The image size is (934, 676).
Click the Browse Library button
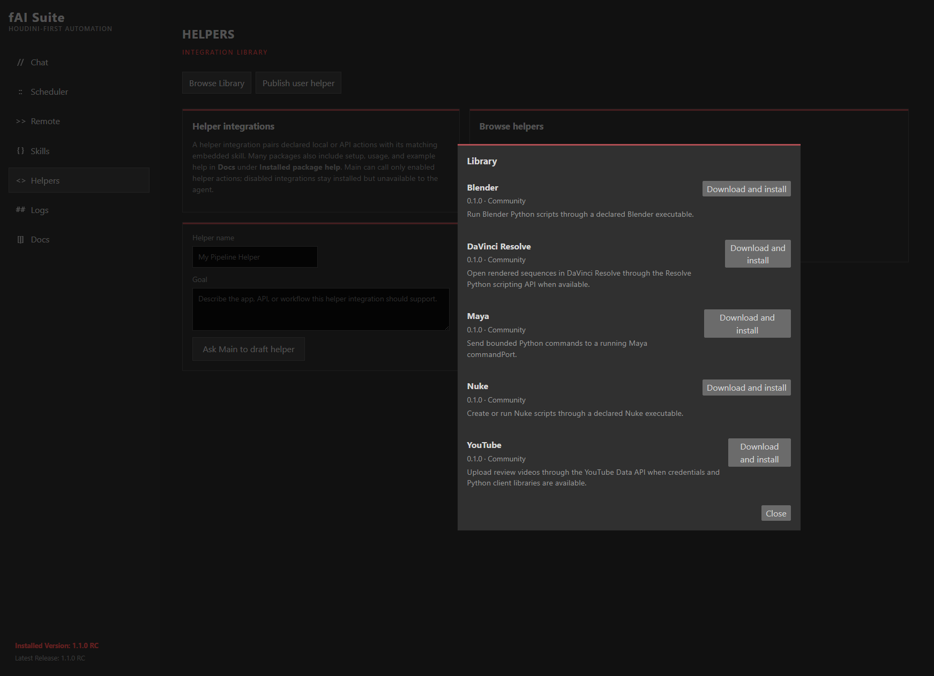pyautogui.click(x=216, y=83)
